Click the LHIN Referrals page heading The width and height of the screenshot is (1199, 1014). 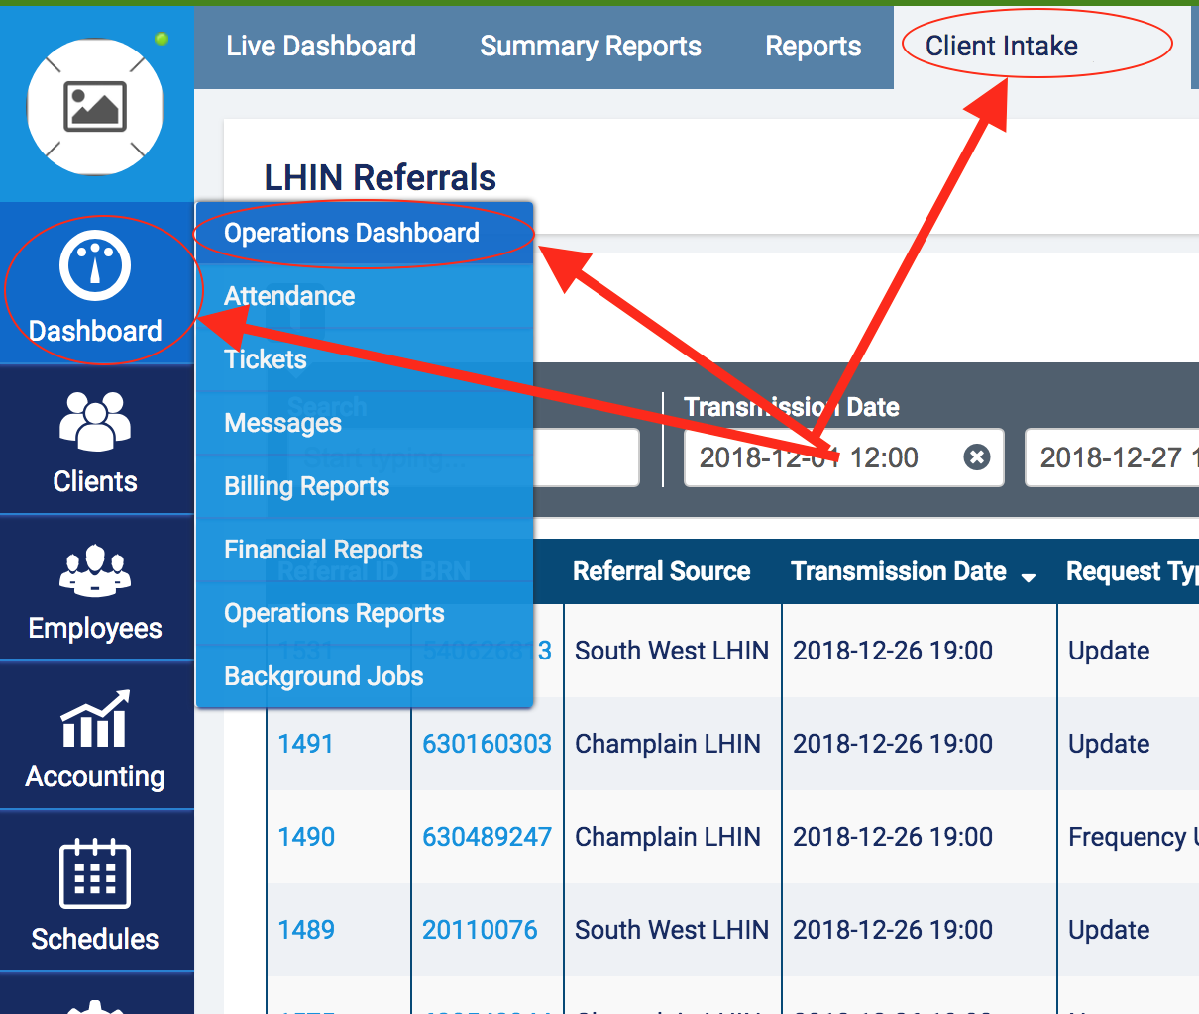pyautogui.click(x=380, y=177)
